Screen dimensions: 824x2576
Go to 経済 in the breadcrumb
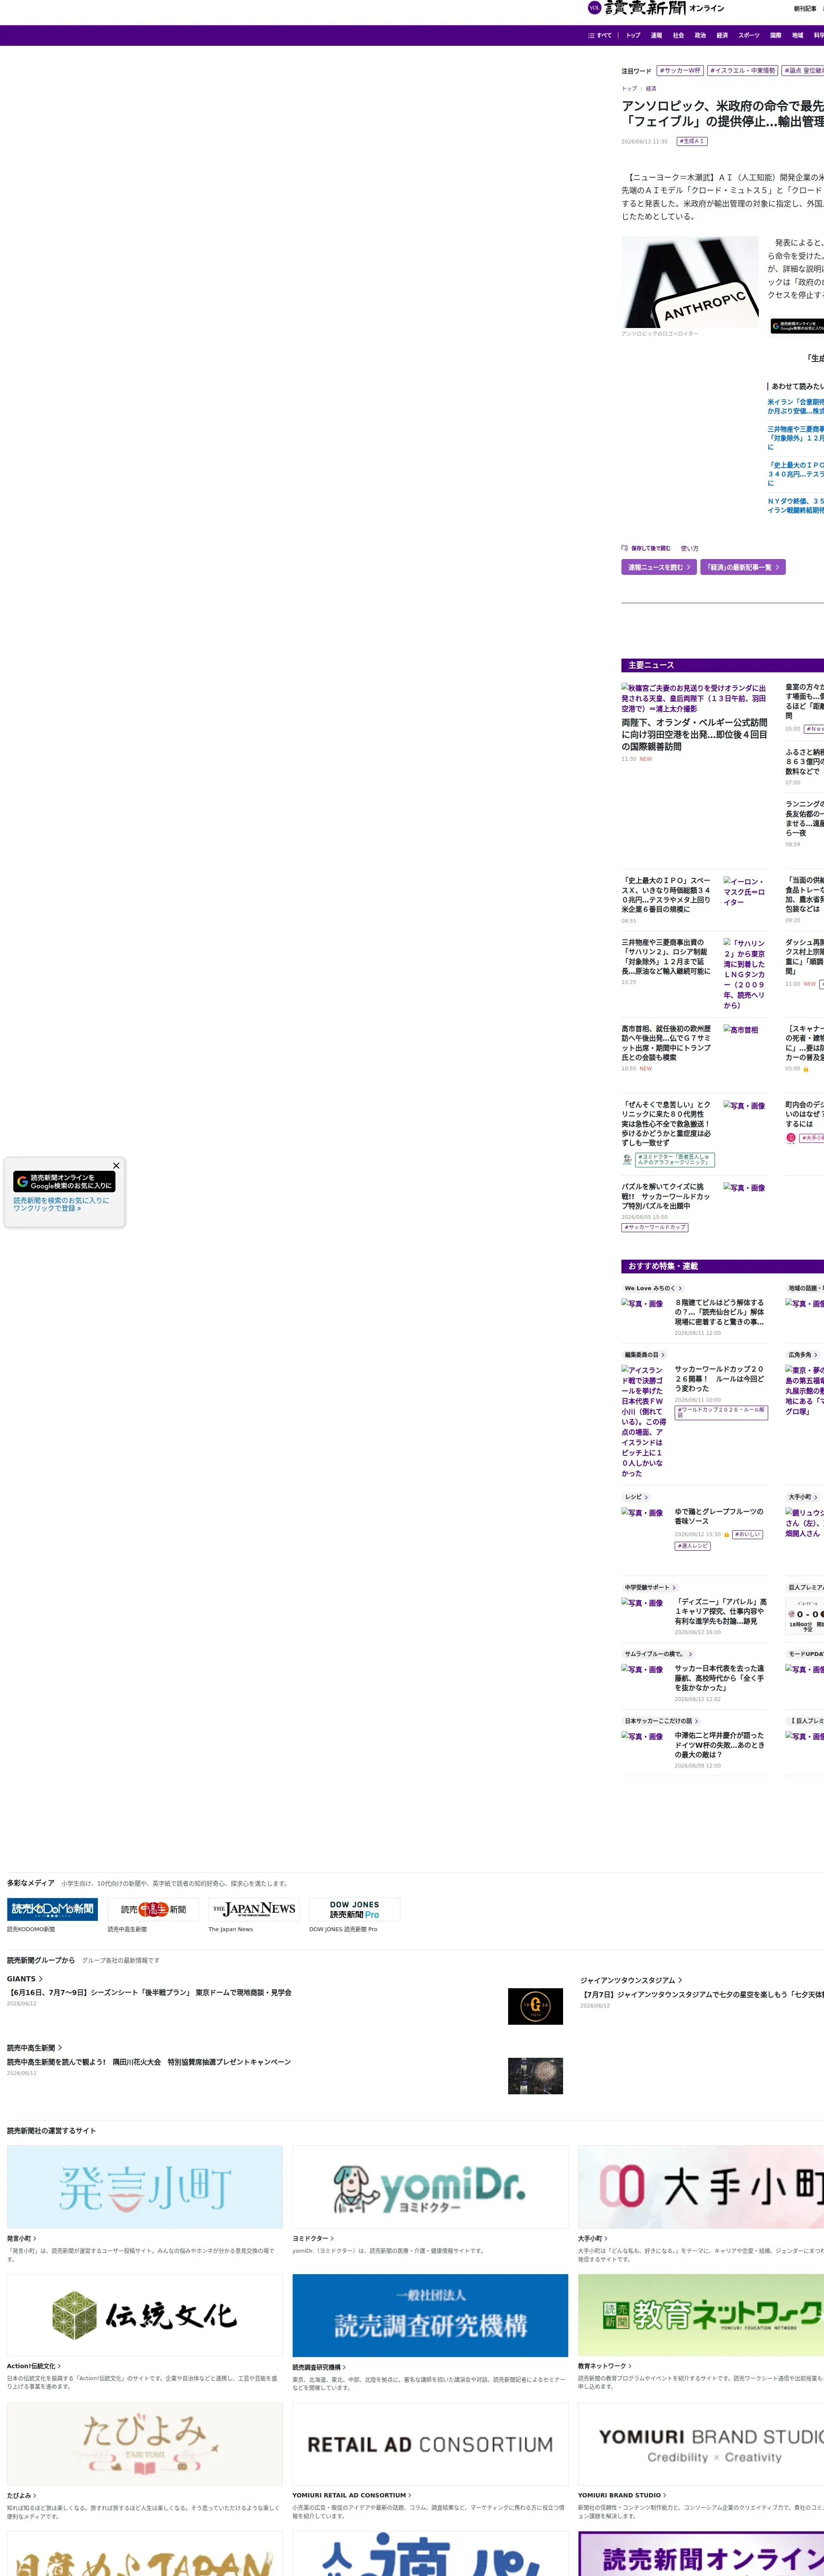pos(651,88)
